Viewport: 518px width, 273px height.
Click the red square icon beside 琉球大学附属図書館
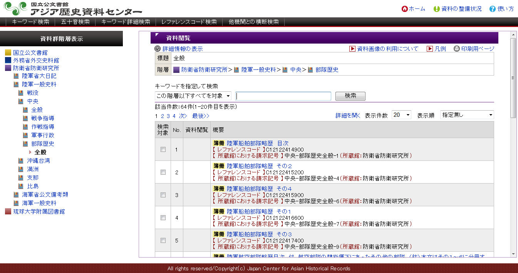[8, 211]
